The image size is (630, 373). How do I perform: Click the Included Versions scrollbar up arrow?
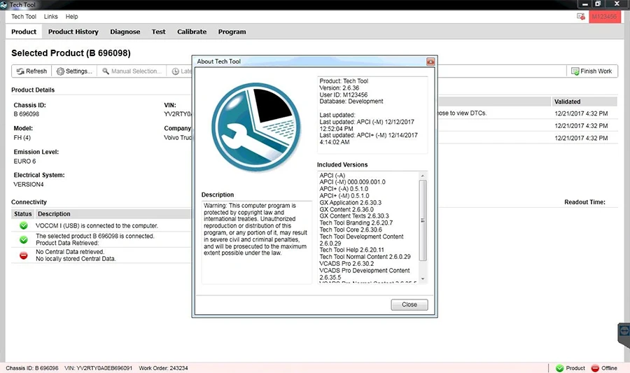click(x=423, y=176)
